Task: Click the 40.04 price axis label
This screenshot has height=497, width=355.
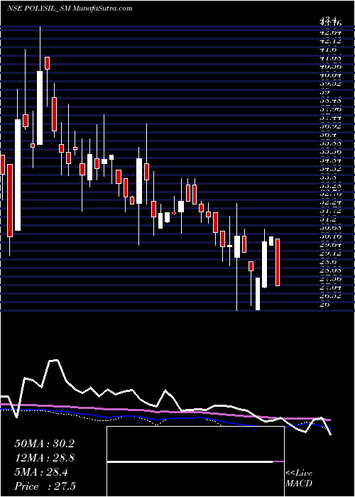Action: click(x=331, y=75)
